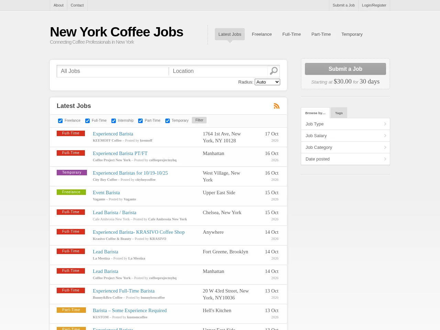The width and height of the screenshot is (440, 330).
Task: Click Submit a Job in top bar
Action: 343,5
